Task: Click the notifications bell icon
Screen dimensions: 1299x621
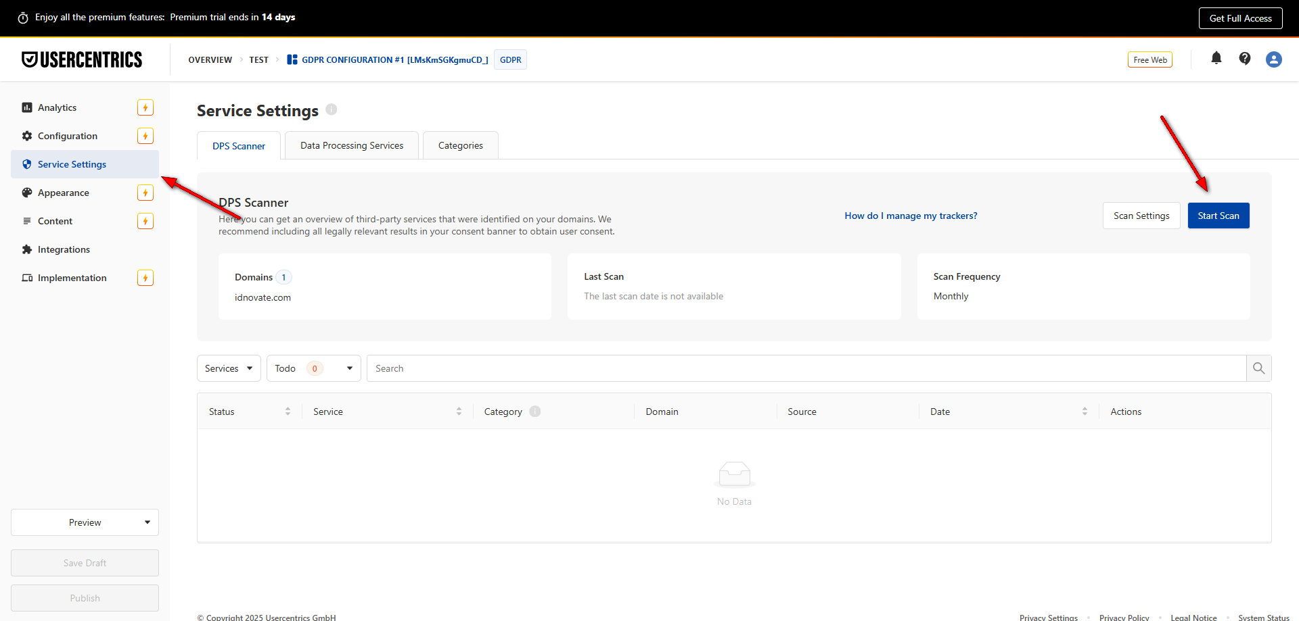Action: coord(1216,59)
